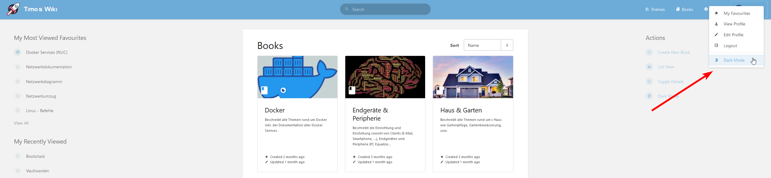Open the settings gear icon in header

pyautogui.click(x=706, y=9)
